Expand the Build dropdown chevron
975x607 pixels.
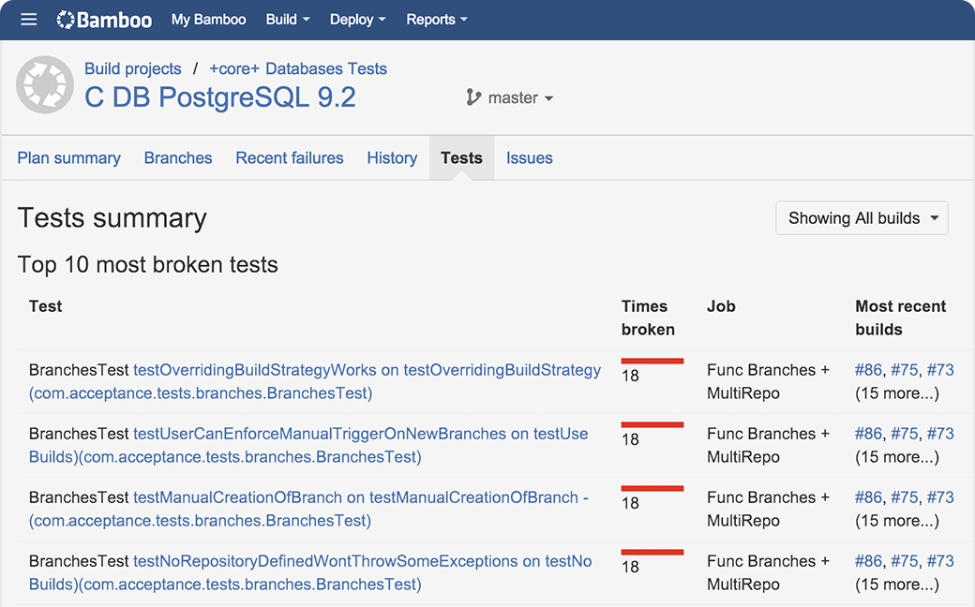tap(305, 19)
